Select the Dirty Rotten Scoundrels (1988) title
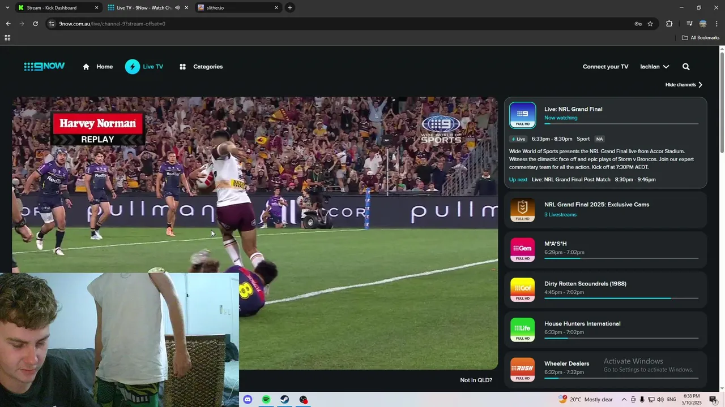This screenshot has width=725, height=407. tap(585, 284)
